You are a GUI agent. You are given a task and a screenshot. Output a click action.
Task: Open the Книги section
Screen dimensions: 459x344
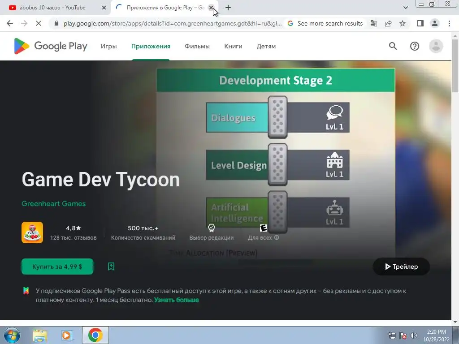pyautogui.click(x=233, y=46)
